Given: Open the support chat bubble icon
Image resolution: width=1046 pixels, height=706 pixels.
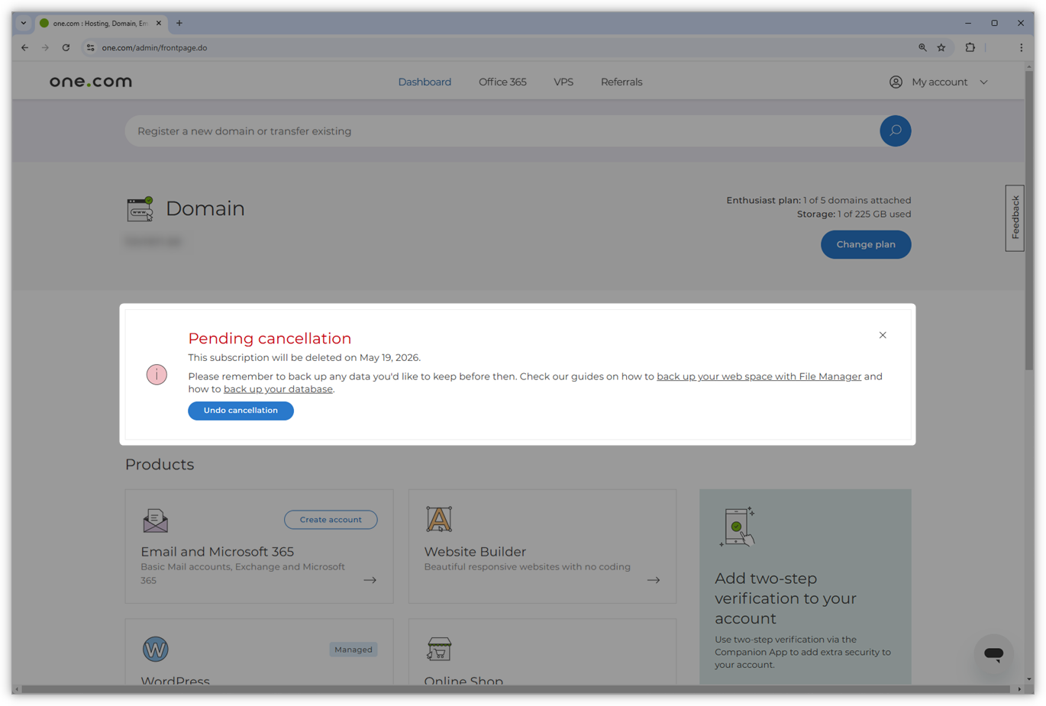Looking at the screenshot, I should coord(993,654).
